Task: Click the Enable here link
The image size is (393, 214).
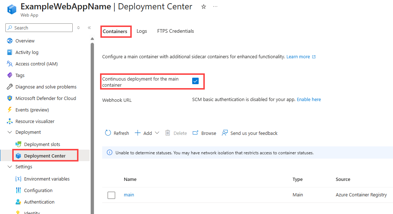Action: click(x=309, y=99)
